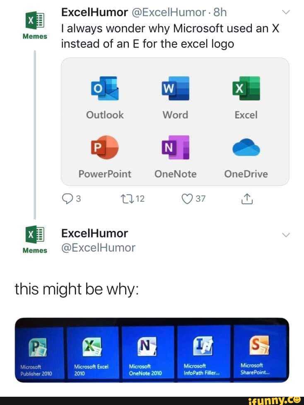304x405 pixels.
Task: Select the Word app icon
Action: click(175, 88)
